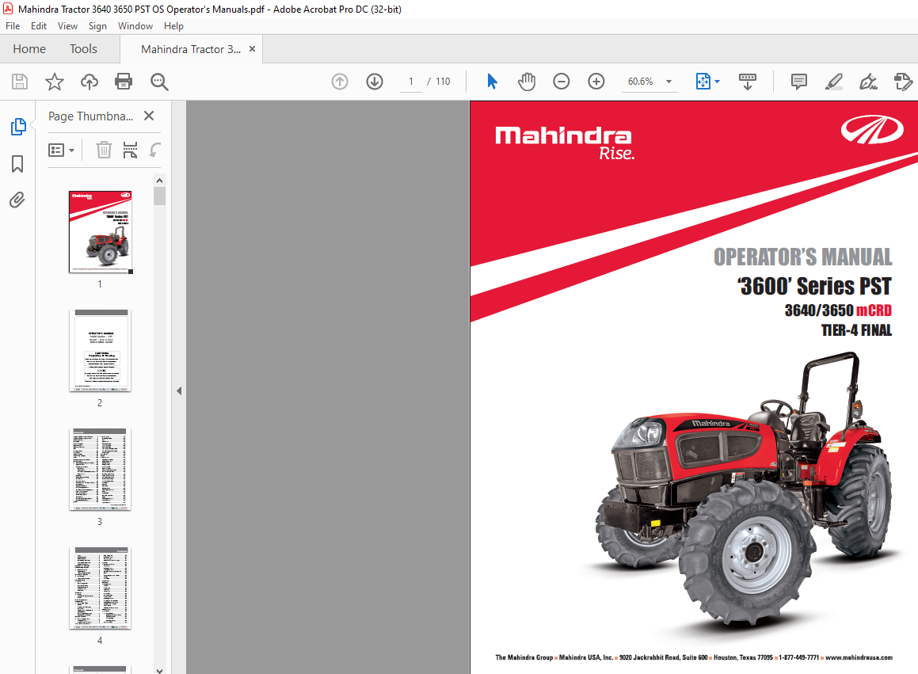Screen dimensions: 918x674
Task: Zoom in with plus button
Action: tap(596, 82)
